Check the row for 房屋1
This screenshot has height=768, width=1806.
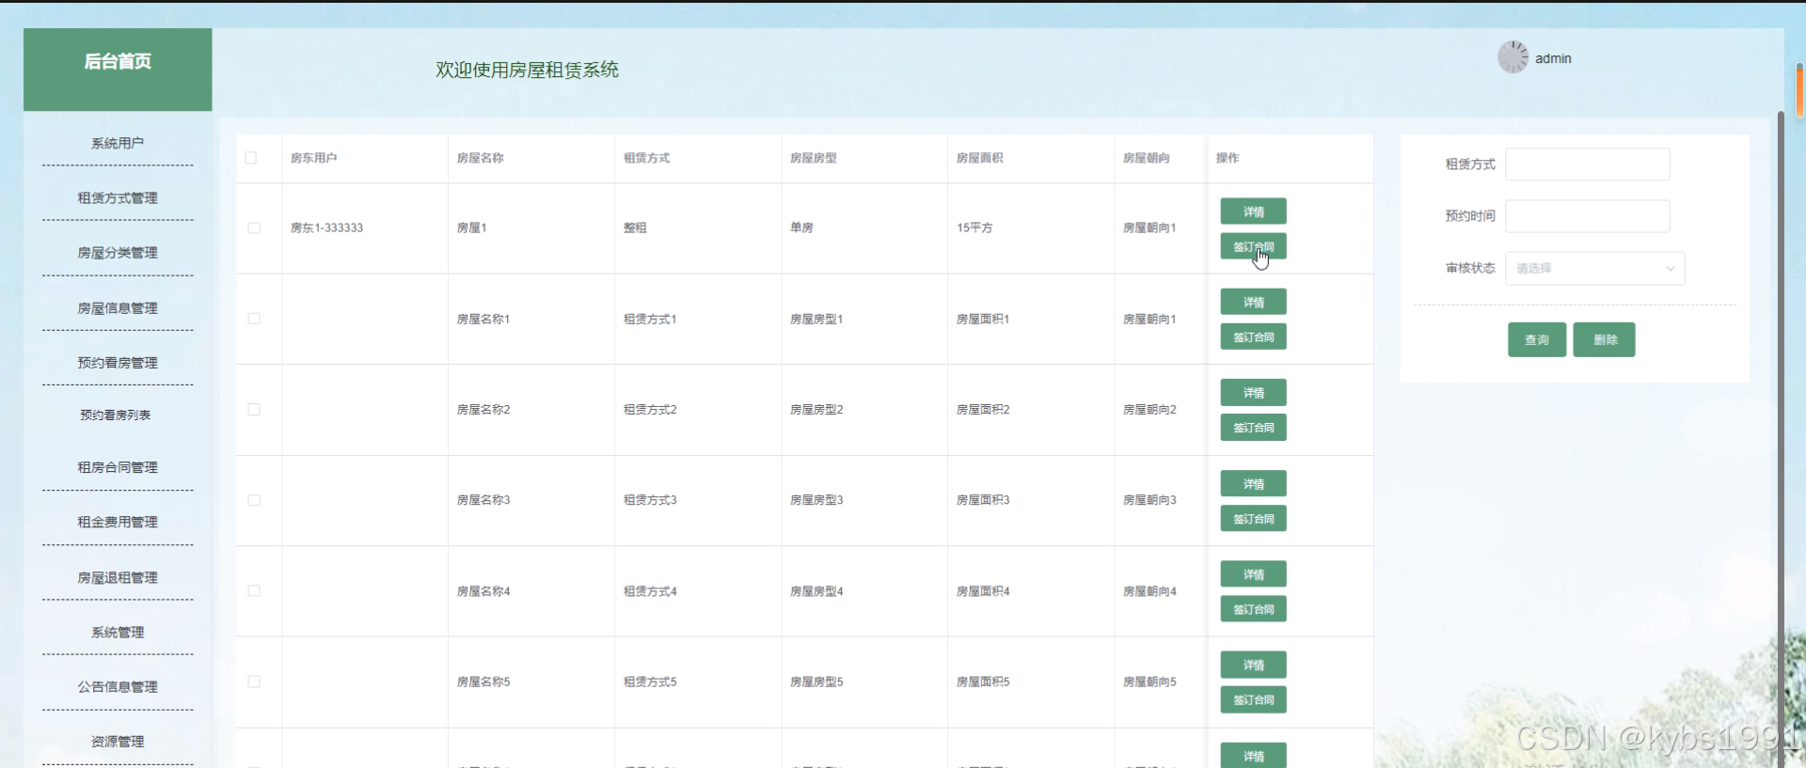click(x=254, y=227)
